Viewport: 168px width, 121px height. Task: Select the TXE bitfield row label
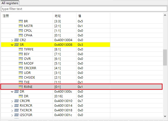[x=27, y=82]
